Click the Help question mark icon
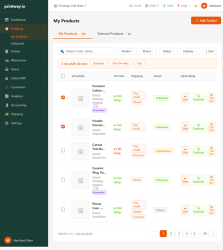 tap(178, 6)
